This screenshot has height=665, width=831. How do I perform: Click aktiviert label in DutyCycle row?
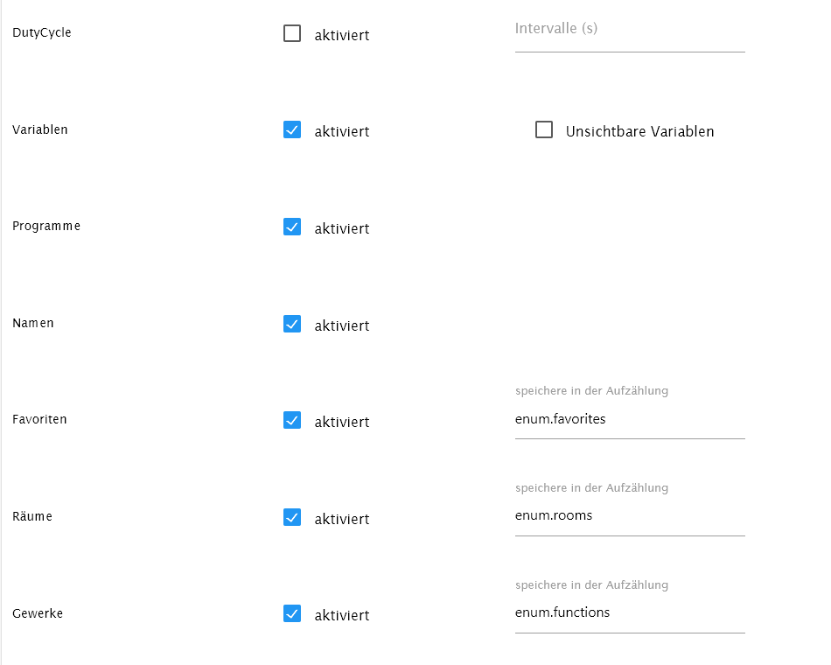click(x=342, y=36)
